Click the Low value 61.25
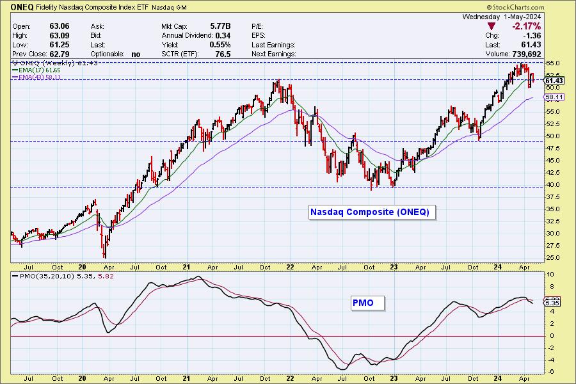Image resolution: width=576 pixels, height=384 pixels. 59,44
